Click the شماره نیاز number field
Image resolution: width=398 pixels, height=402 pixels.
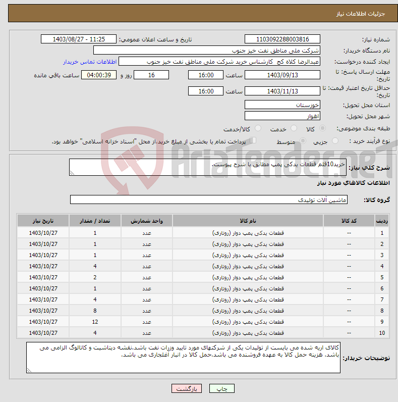282,39
